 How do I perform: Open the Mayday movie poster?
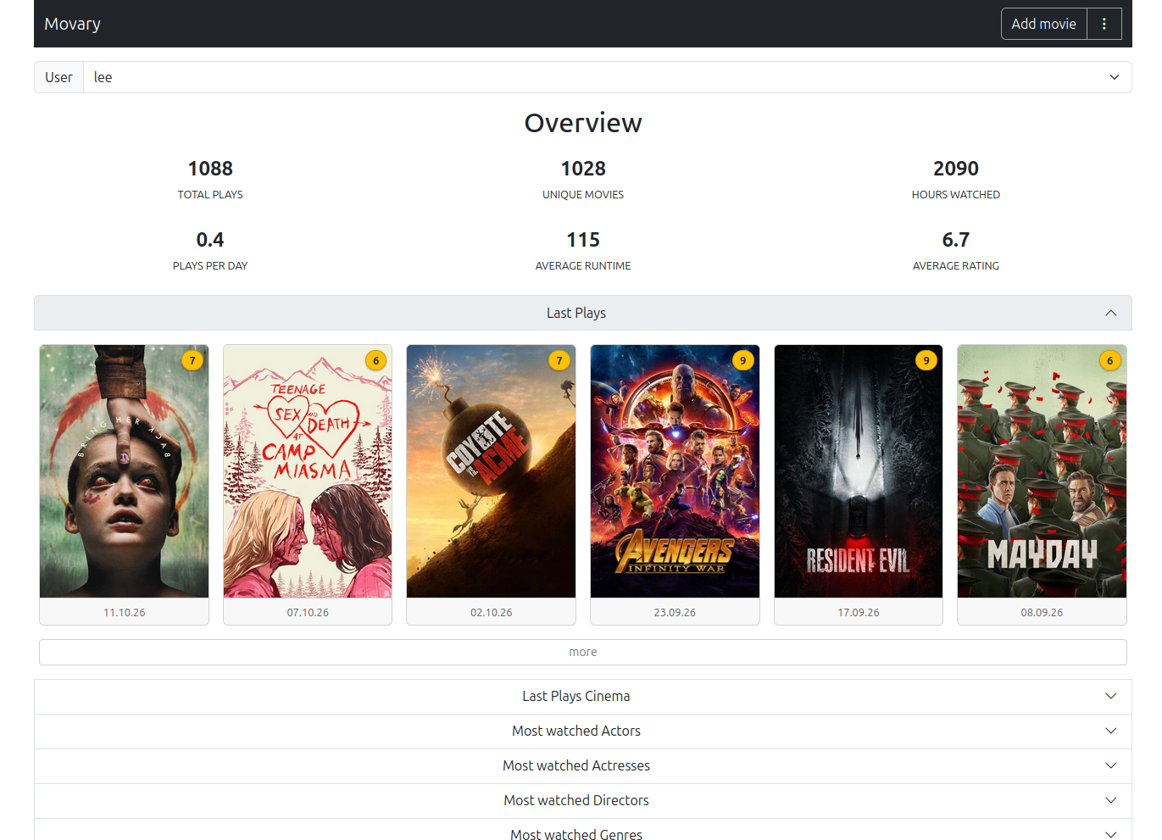coord(1042,471)
